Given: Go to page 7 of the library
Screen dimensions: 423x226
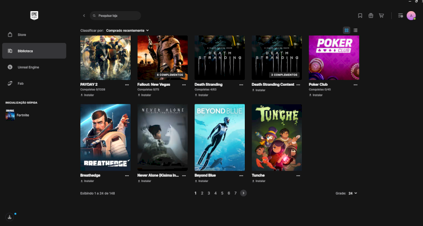Looking at the screenshot, I should pos(235,193).
